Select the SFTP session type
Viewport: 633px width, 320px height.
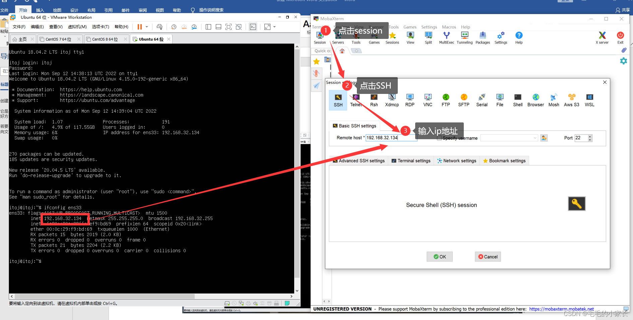[x=464, y=100]
